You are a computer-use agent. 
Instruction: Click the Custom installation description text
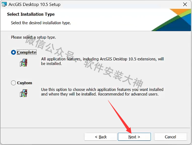pyautogui.click(x=102, y=92)
